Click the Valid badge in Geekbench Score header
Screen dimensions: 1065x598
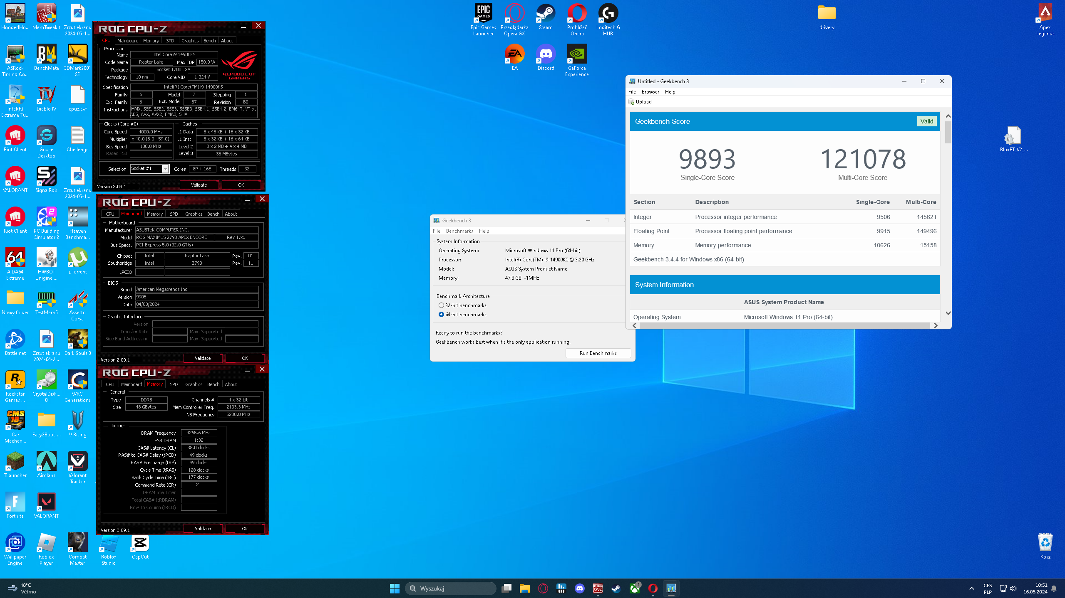tap(927, 121)
